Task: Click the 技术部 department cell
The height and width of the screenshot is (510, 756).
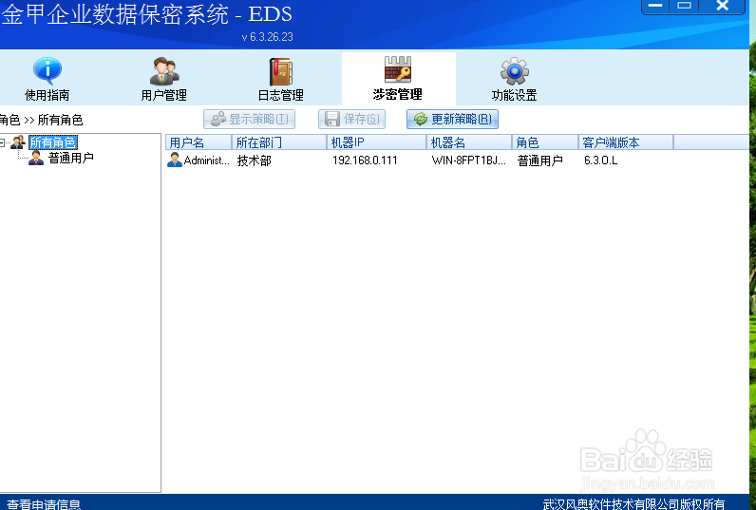Action: (x=255, y=161)
